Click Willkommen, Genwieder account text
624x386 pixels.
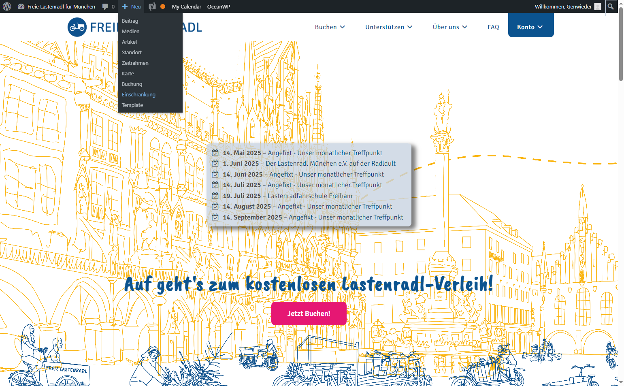pos(563,6)
